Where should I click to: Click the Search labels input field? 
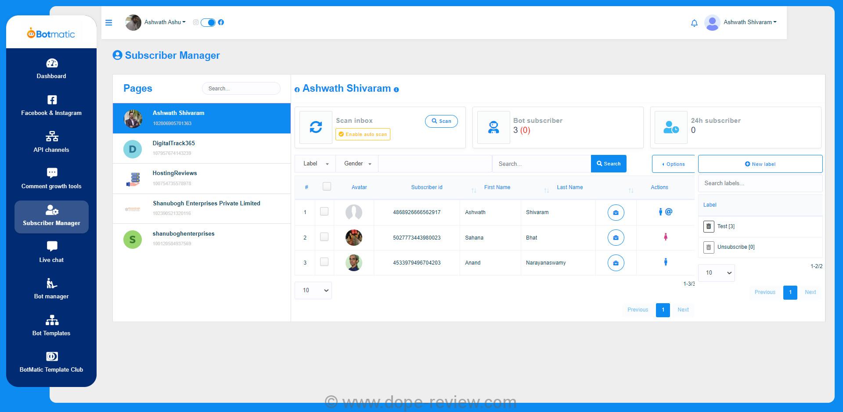point(760,183)
